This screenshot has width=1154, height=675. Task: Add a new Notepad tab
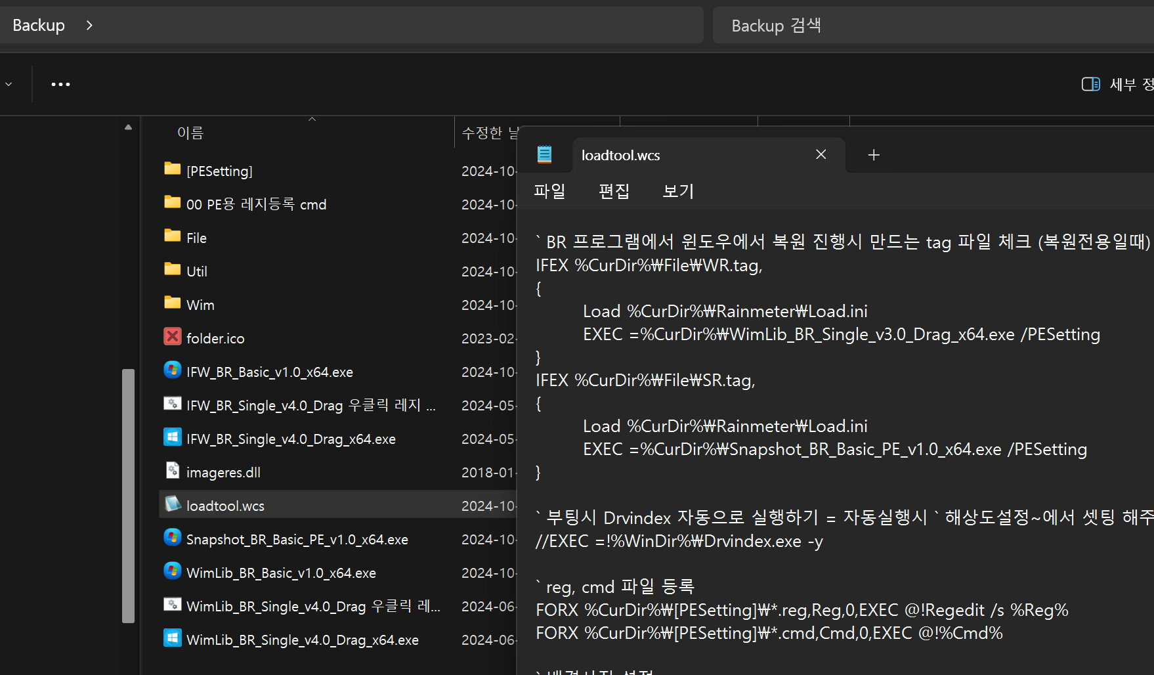(874, 155)
